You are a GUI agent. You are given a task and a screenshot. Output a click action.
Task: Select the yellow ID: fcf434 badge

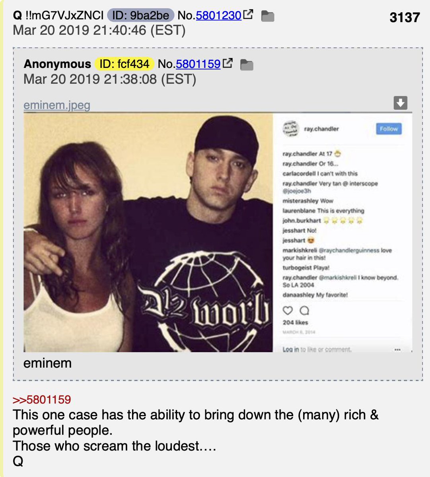[124, 64]
